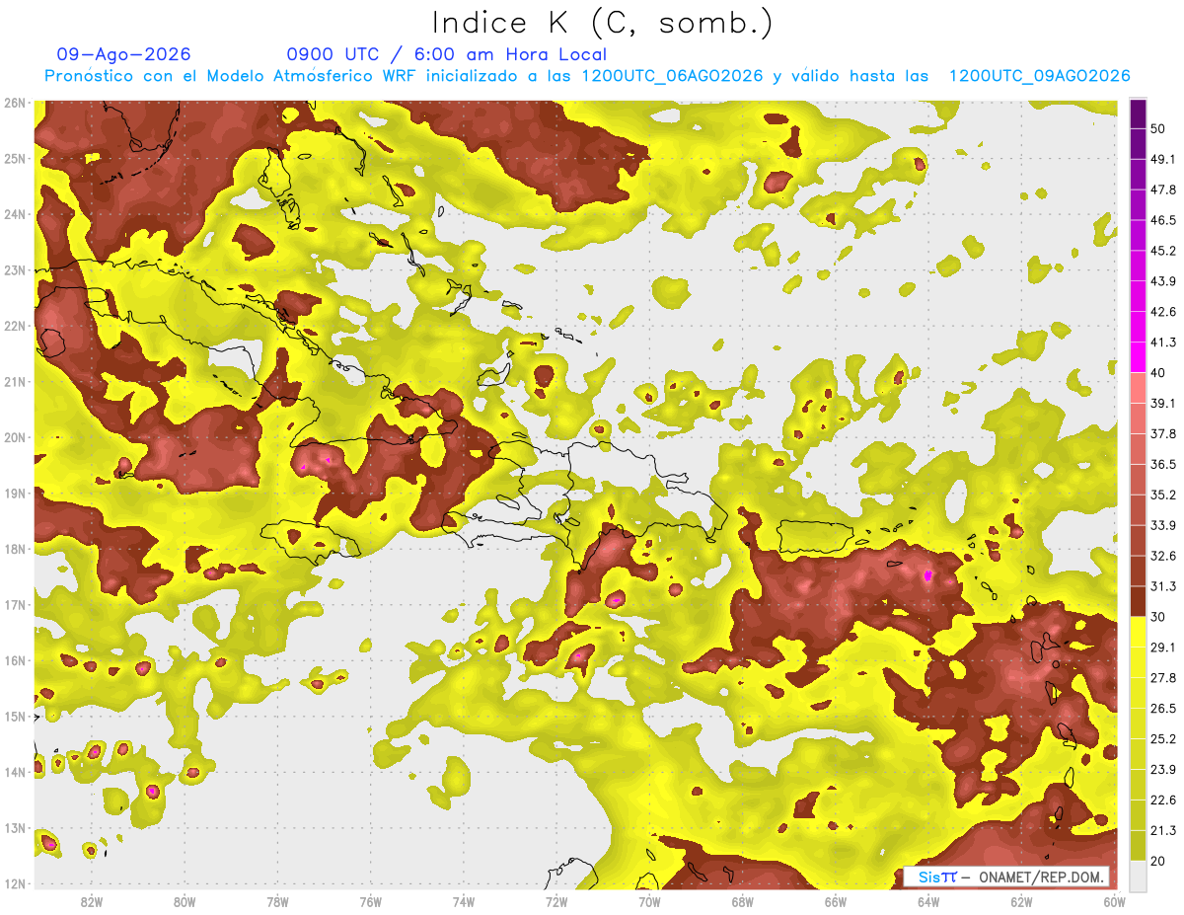Click the color bar value 47.8

pyautogui.click(x=1163, y=190)
